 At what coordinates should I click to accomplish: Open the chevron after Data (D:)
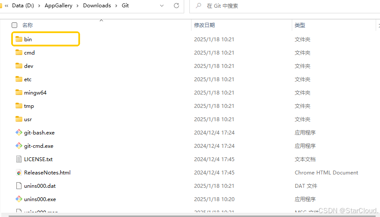39,6
